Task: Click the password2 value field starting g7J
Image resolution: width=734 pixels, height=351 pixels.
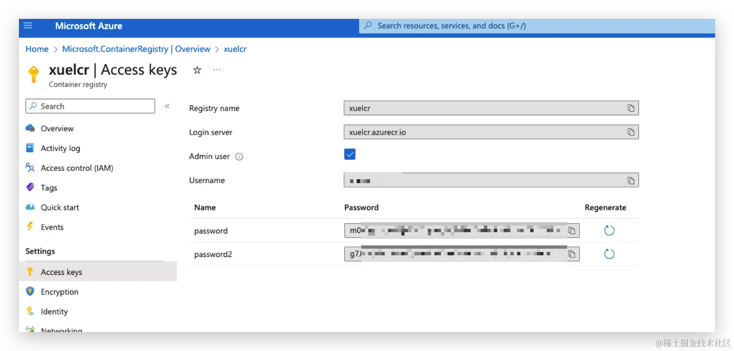Action: point(462,254)
